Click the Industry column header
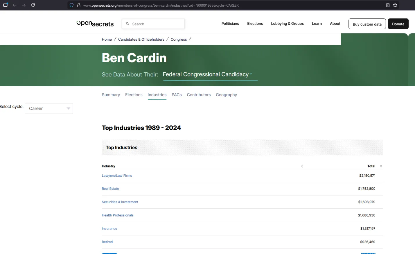 (109, 166)
